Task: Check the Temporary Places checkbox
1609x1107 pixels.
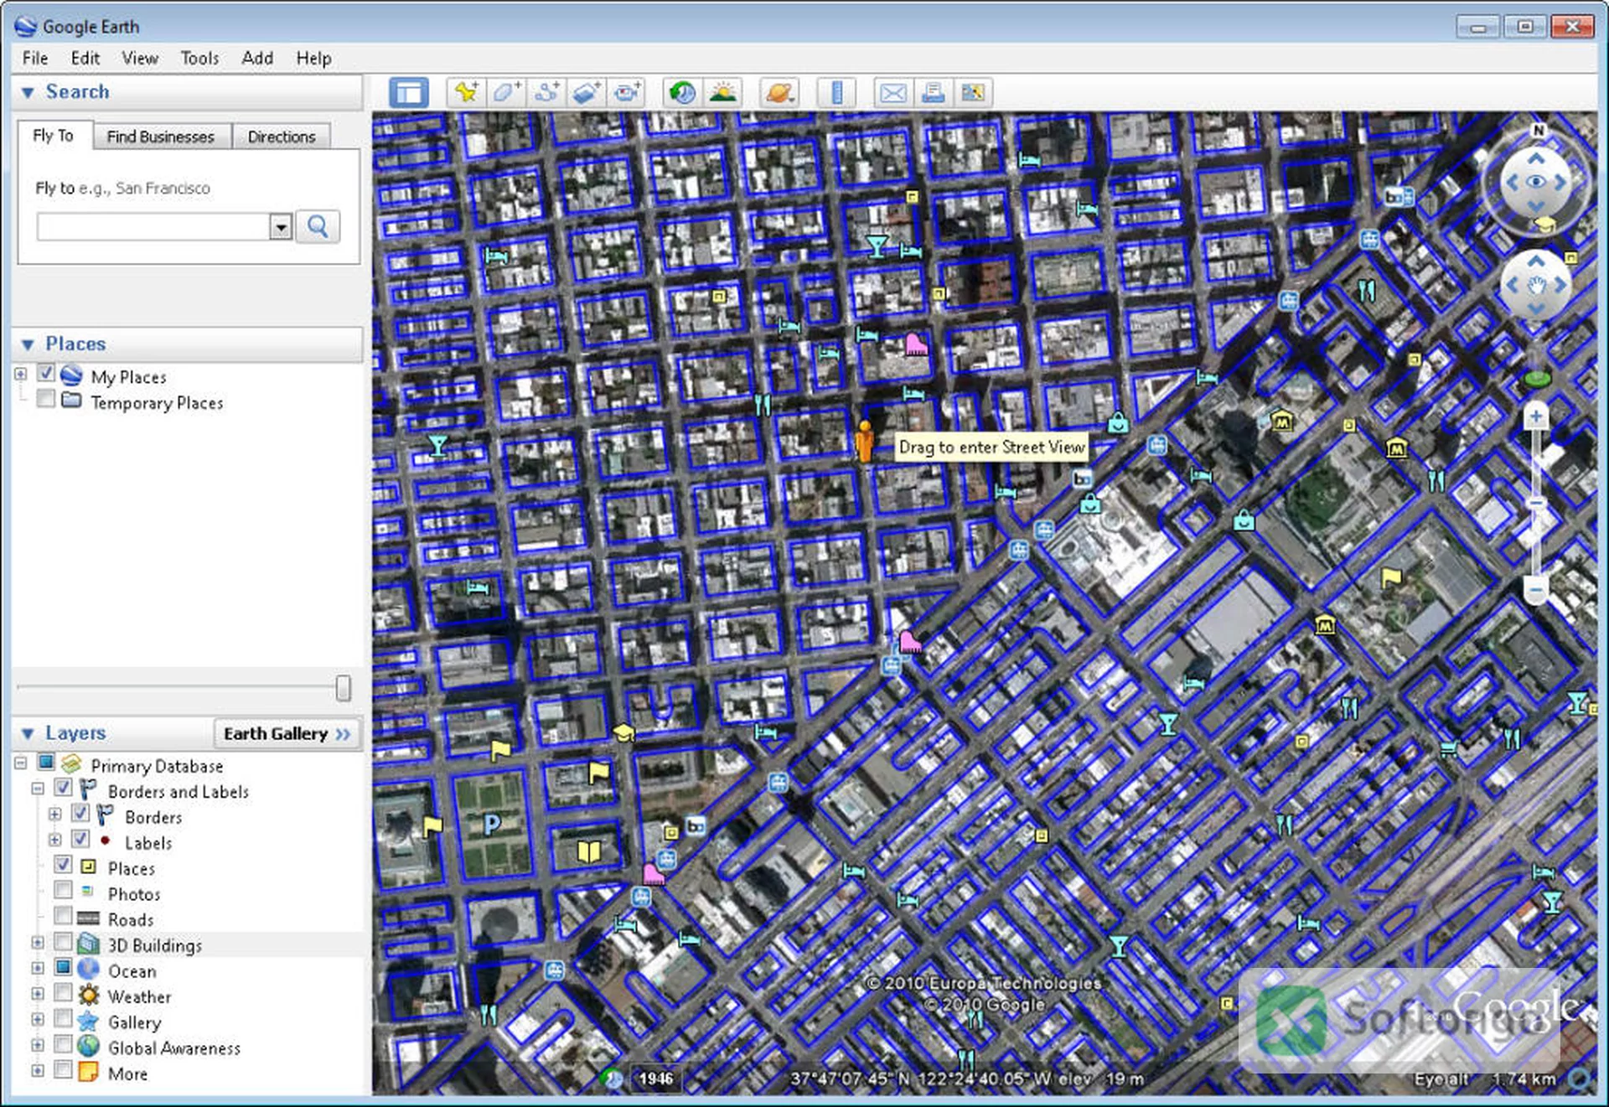Action: point(46,399)
